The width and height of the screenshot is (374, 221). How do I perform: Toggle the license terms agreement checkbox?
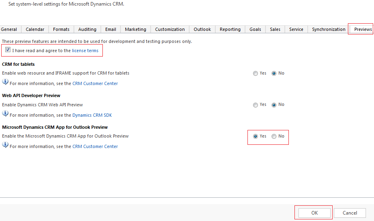point(8,50)
